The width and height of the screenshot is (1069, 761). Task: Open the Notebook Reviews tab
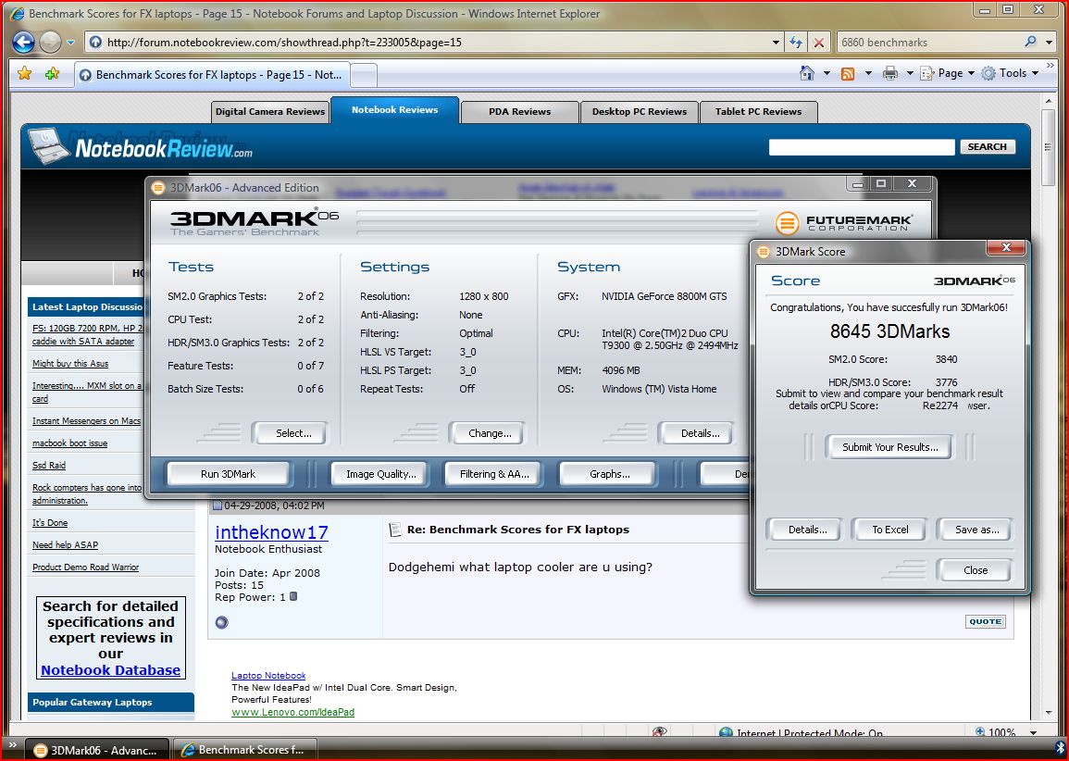[x=394, y=110]
